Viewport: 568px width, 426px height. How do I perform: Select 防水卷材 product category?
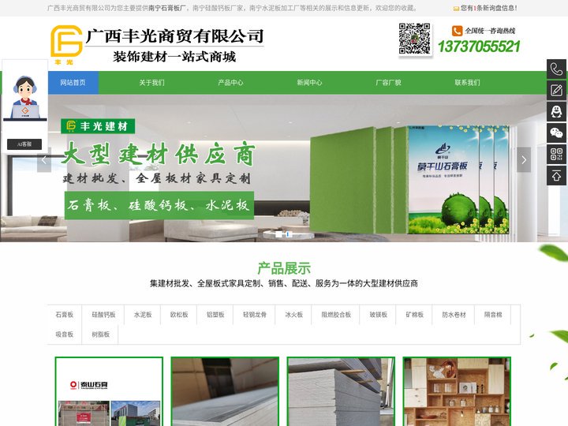pos(454,315)
